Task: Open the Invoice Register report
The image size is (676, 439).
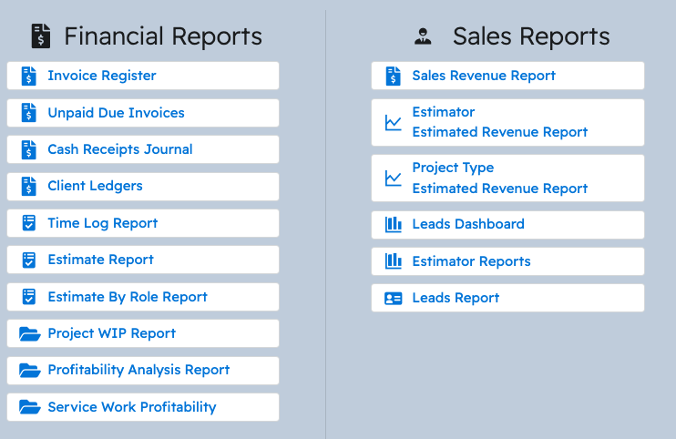Action: click(x=143, y=76)
